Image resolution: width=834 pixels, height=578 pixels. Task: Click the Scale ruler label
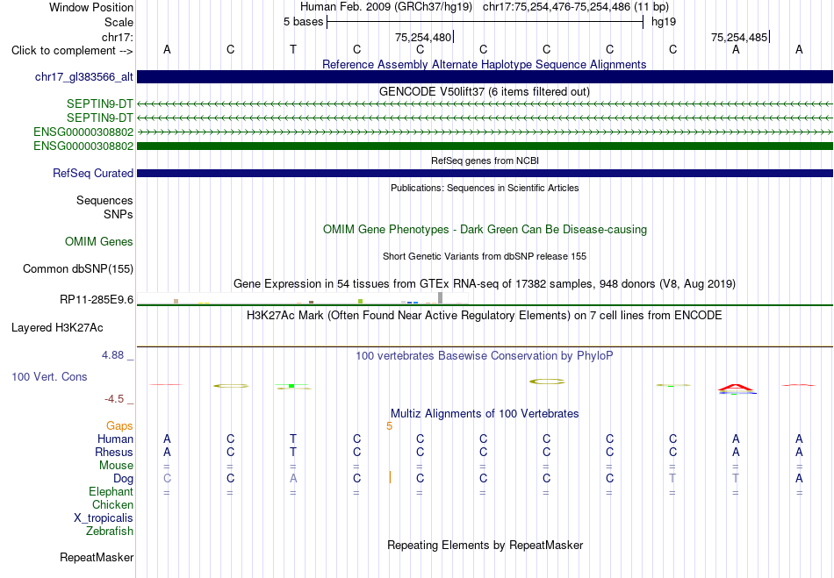[119, 22]
